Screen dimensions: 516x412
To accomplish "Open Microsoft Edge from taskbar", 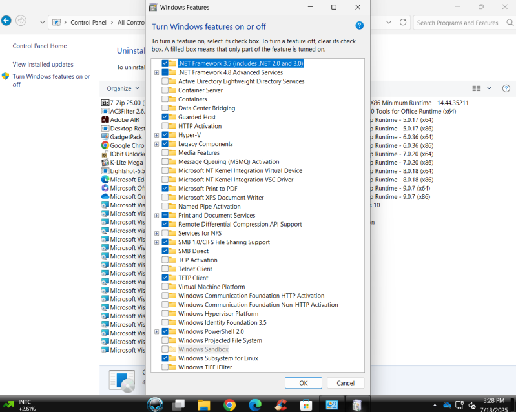I will pos(255,405).
